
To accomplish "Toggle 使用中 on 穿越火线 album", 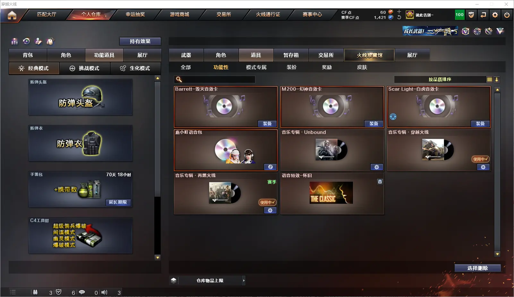I will [x=480, y=159].
